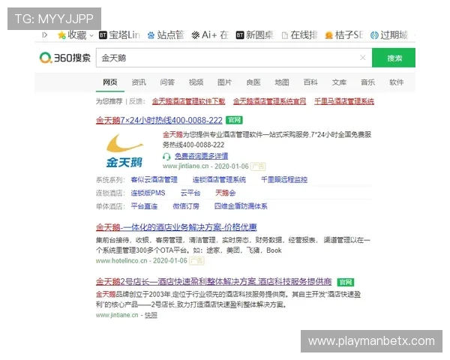Switch to the 百科 tab
Screen dimensions: 450x360
coord(310,82)
